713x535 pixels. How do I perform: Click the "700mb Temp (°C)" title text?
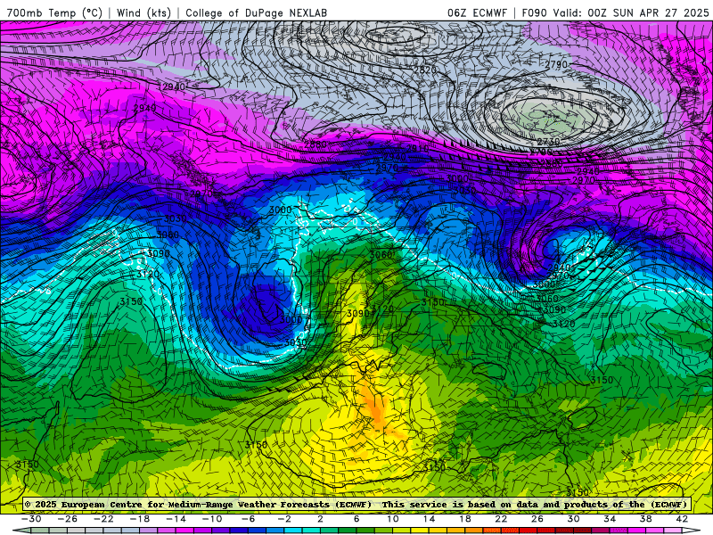click(x=54, y=12)
